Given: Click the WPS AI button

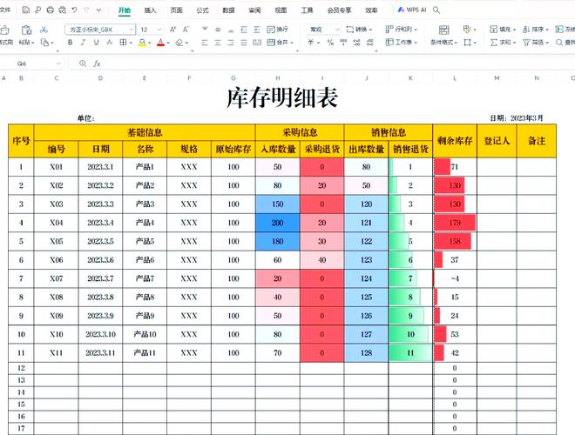Looking at the screenshot, I should tap(412, 10).
